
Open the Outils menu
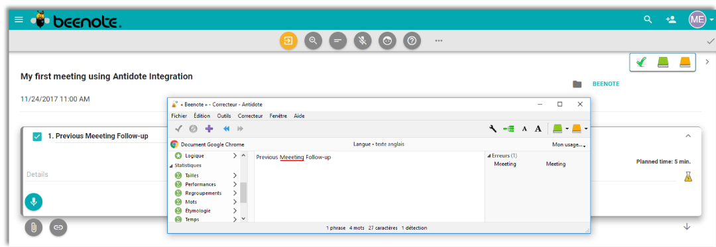coord(224,116)
